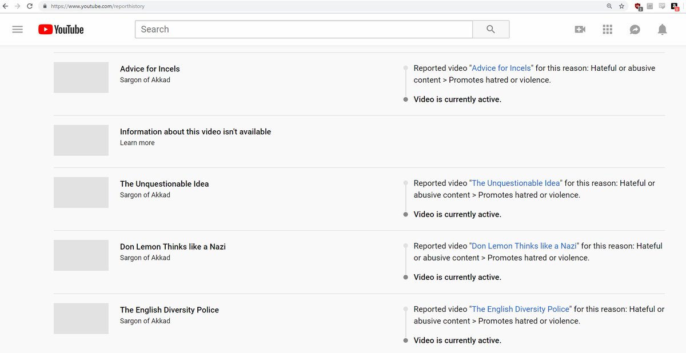Image resolution: width=686 pixels, height=353 pixels.
Task: Open Don Lemon Thinks like a Nazi title on left
Action: [x=173, y=247]
